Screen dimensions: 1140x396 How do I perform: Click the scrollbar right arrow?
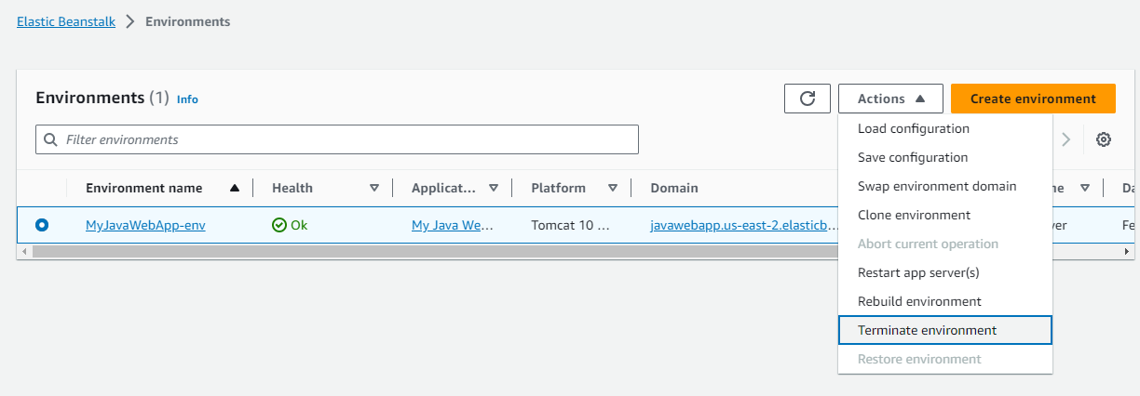click(x=1127, y=252)
